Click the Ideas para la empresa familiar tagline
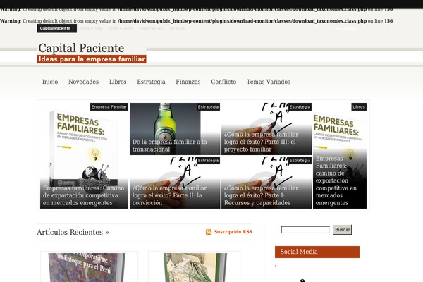 coord(92,59)
